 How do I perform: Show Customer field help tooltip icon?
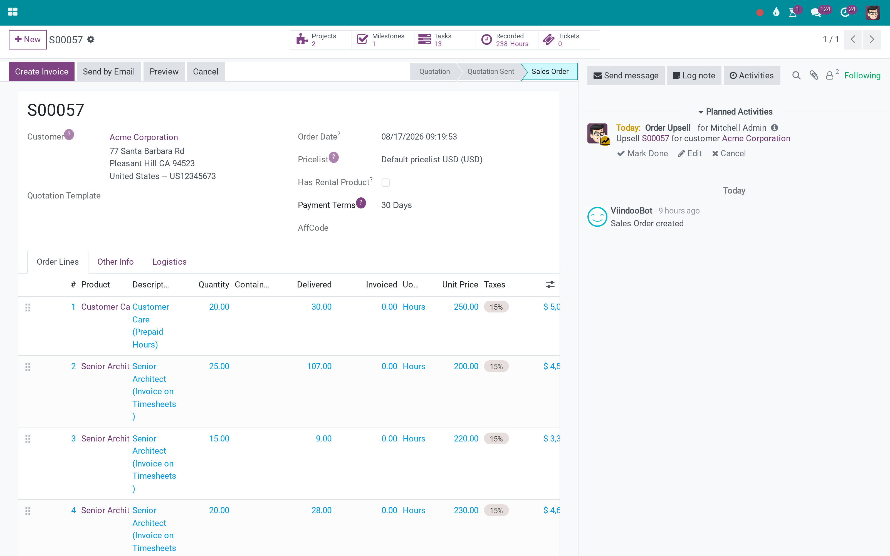(x=69, y=135)
